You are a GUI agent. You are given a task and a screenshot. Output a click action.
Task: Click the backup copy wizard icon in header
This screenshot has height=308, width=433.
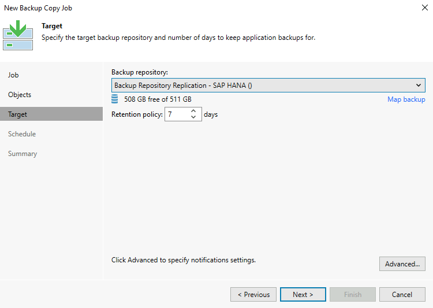[18, 35]
